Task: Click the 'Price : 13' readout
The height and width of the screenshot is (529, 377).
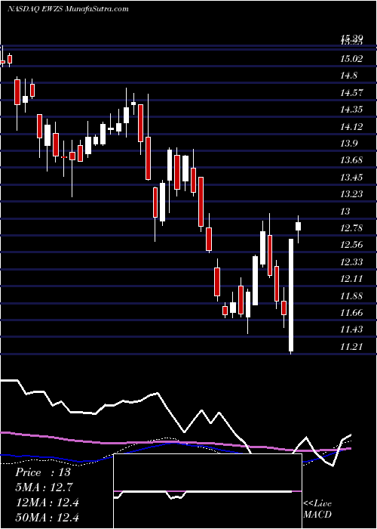Action: point(43,472)
